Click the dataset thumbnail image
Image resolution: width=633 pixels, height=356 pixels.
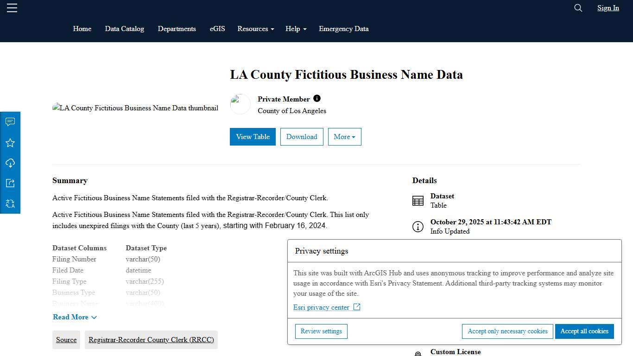tap(135, 108)
